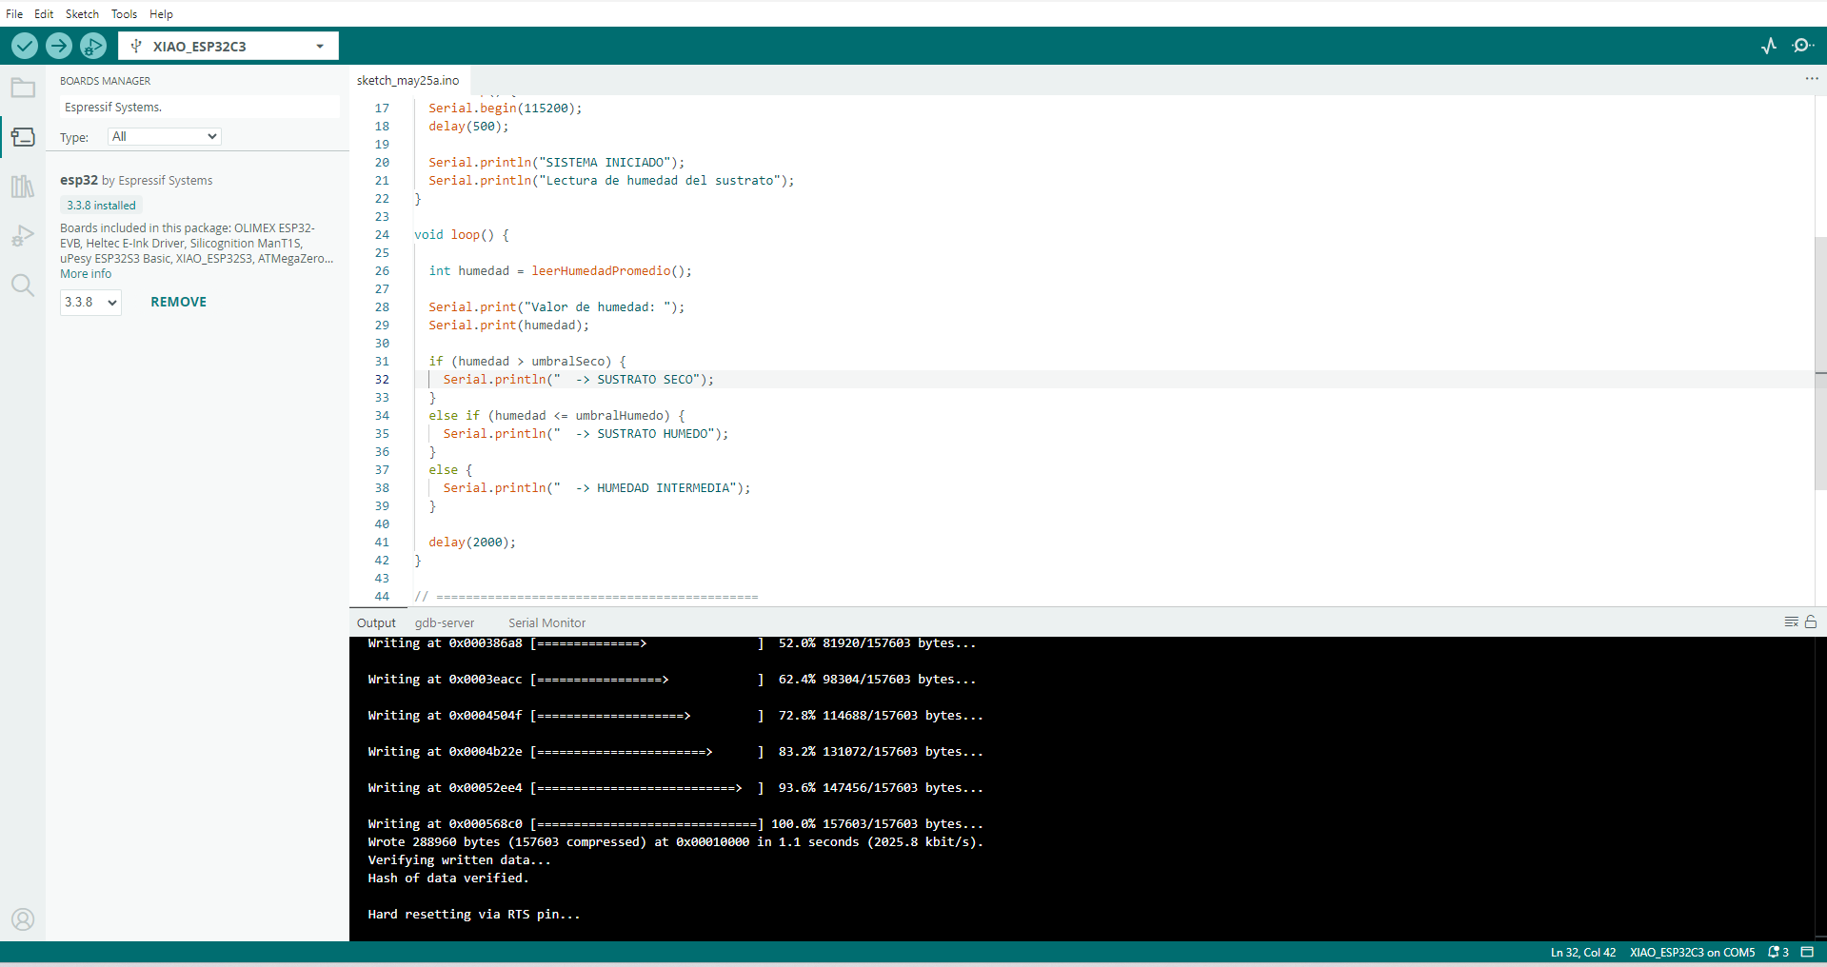The image size is (1827, 967).
Task: Click the REMOVE button for esp32
Action: [178, 302]
